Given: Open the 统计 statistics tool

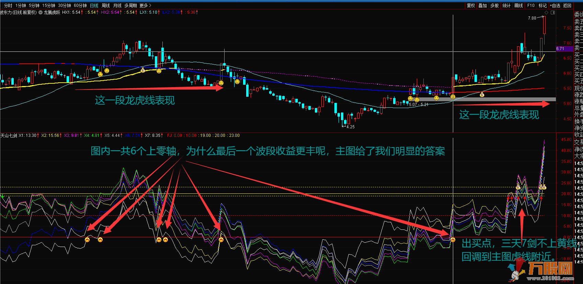Looking at the screenshot, I should pyautogui.click(x=506, y=5).
